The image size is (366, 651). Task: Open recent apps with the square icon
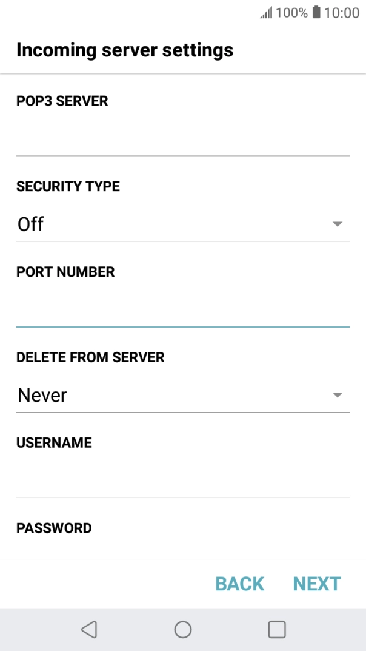click(x=276, y=629)
